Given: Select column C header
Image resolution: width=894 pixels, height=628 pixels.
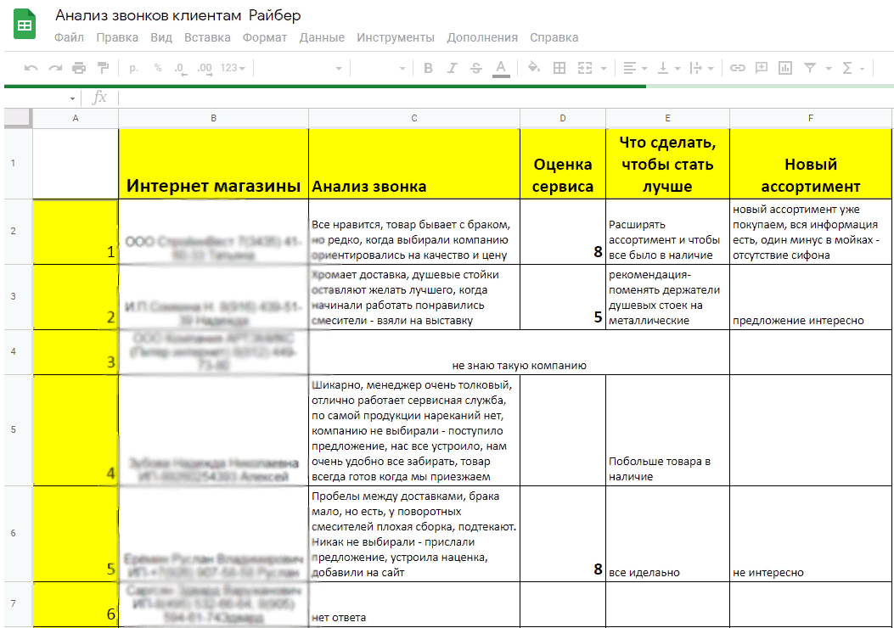Looking at the screenshot, I should click(414, 118).
